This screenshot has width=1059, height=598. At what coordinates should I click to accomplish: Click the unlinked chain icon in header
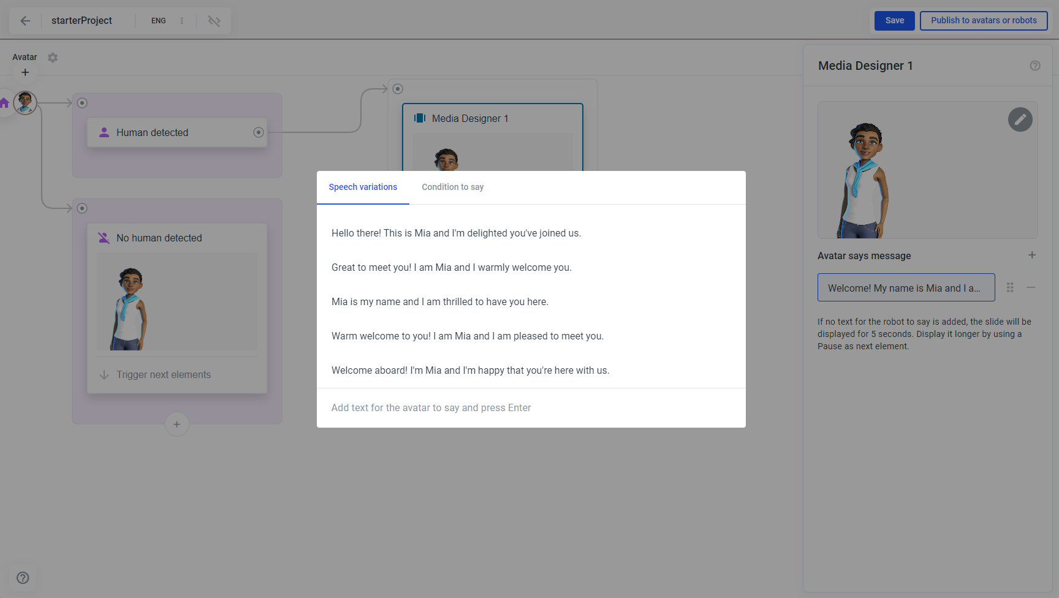(x=214, y=21)
